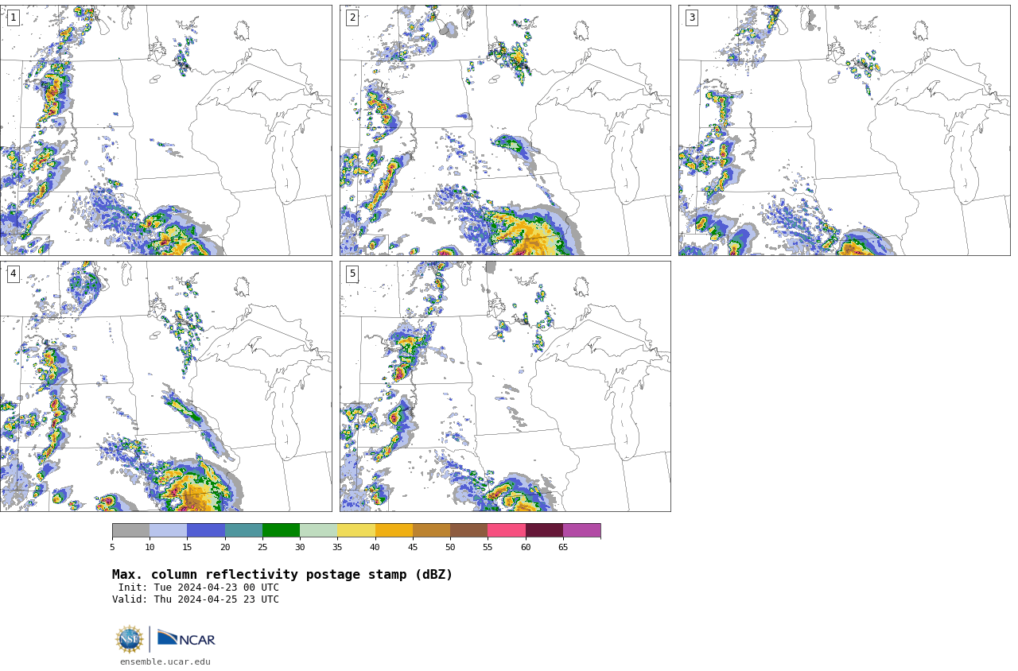Select the tan 45-50 dBZ swatch
Image resolution: width=1018 pixels, height=671 pixels.
432,530
